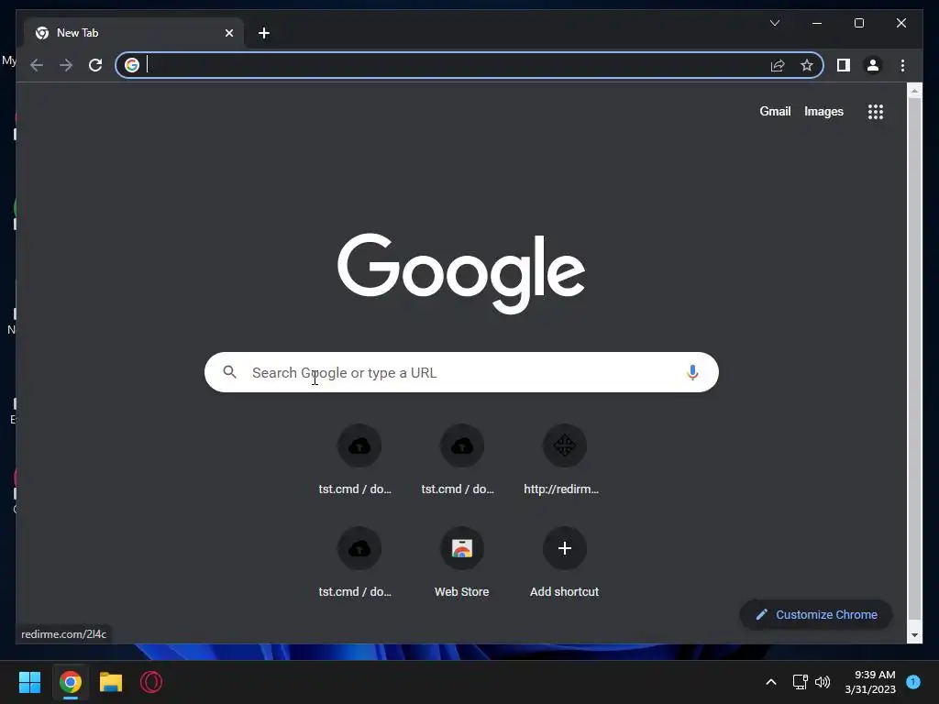Click the Google icon in address bar

coord(132,65)
